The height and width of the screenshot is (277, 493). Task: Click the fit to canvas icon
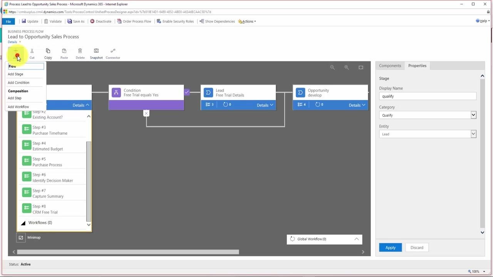point(361,67)
